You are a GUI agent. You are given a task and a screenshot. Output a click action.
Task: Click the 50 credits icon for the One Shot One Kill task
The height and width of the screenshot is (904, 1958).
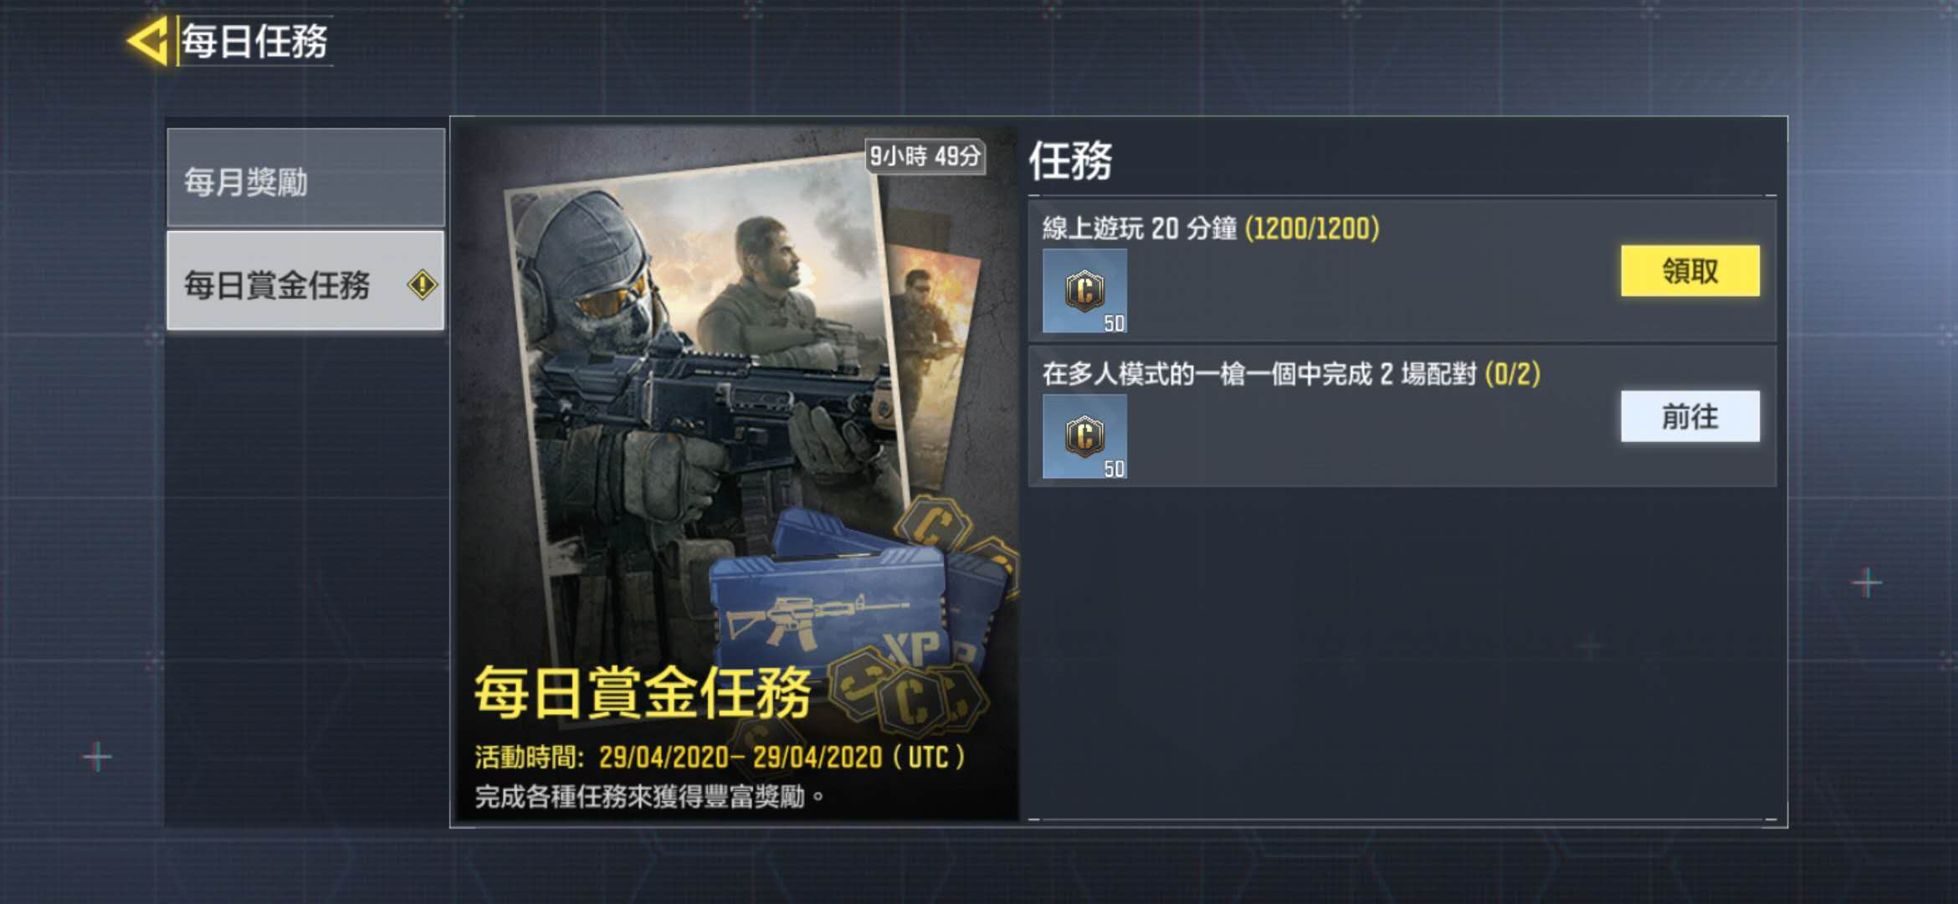click(x=1084, y=436)
